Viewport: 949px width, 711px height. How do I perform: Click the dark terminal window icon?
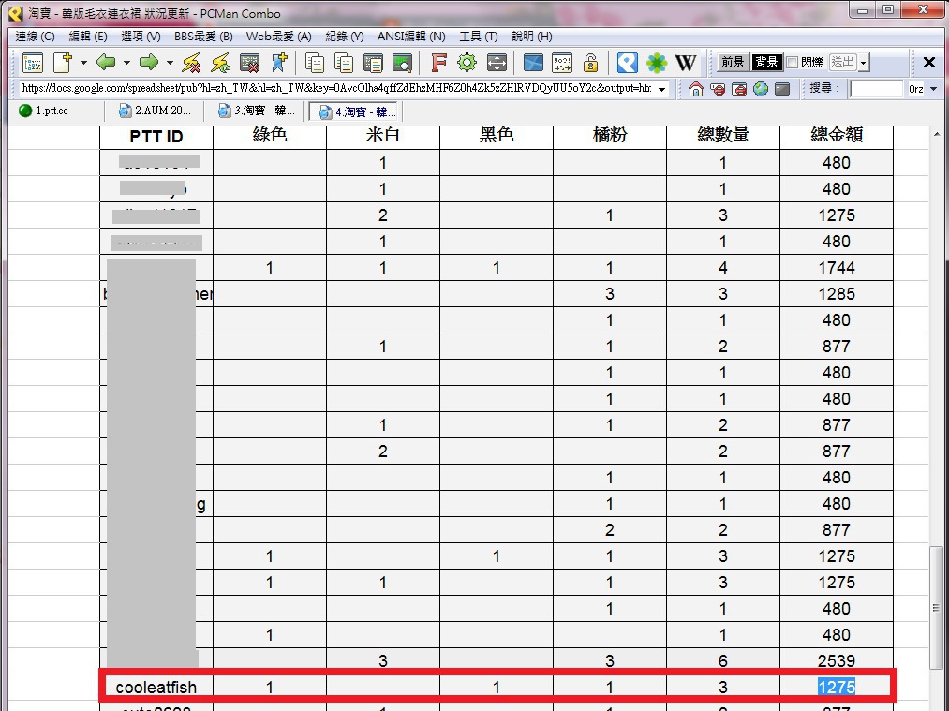click(x=782, y=90)
